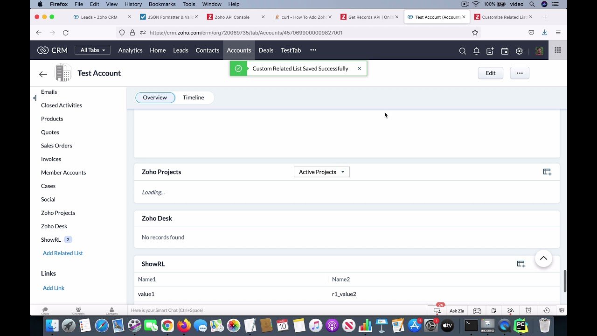
Task: Click the game controller icon in bottom bar
Action: coord(477,311)
